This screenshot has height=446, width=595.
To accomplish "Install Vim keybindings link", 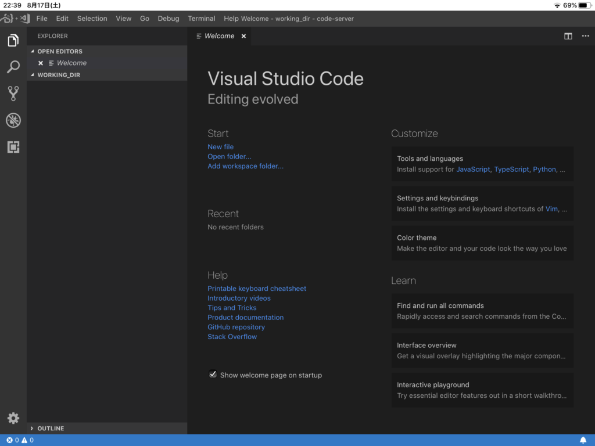I will (x=551, y=209).
